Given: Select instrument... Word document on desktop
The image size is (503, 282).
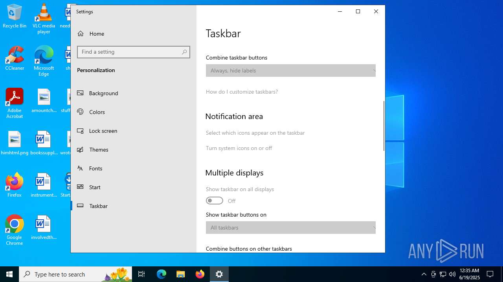Looking at the screenshot, I should pos(44,185).
